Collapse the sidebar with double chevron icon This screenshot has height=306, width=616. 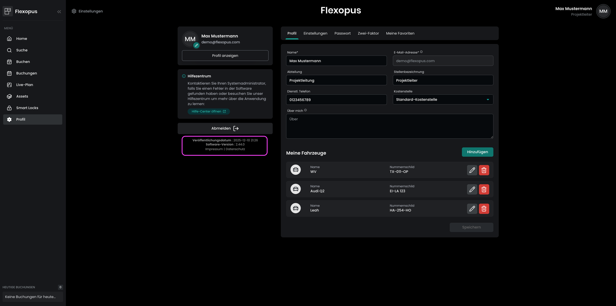pyautogui.click(x=59, y=12)
